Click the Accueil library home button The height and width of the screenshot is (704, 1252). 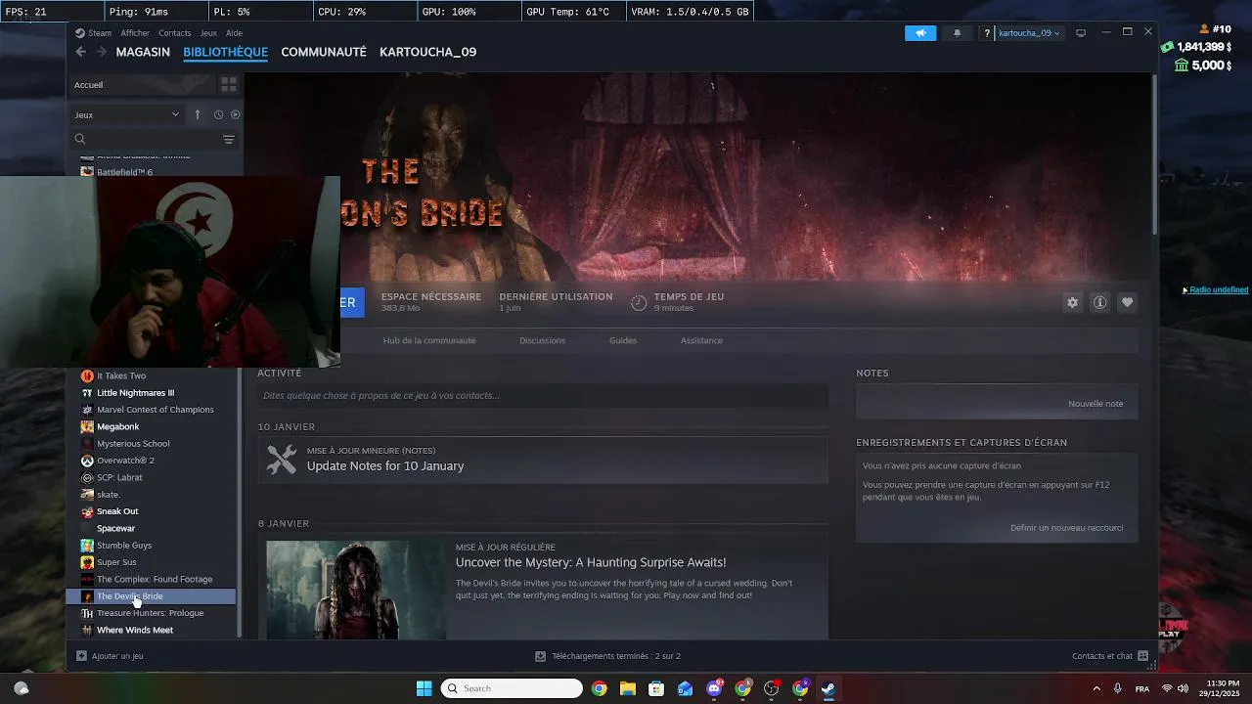click(x=142, y=85)
